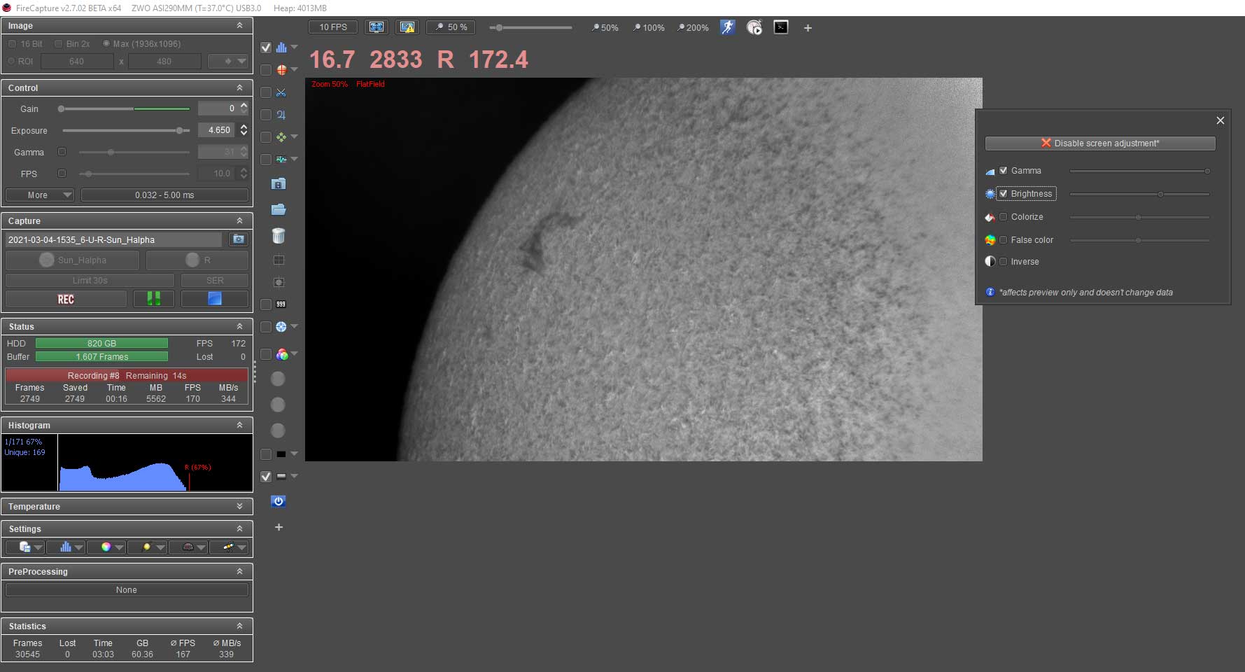Click the green pause recording button
1245x672 pixels.
tap(154, 299)
